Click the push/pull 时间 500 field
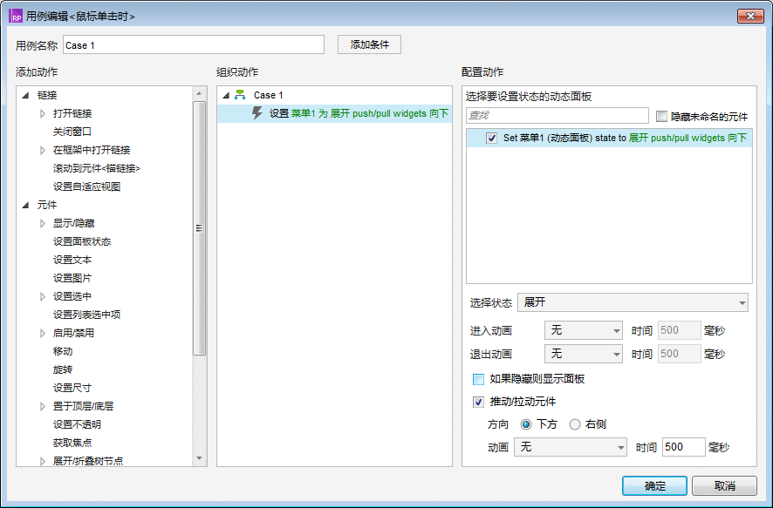Viewport: 773px width, 508px height. [684, 447]
